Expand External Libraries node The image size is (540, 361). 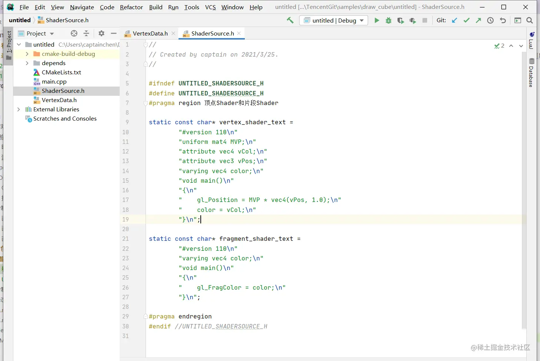pyautogui.click(x=19, y=109)
